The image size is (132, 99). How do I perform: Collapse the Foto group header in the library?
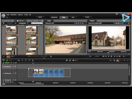(x=3, y=25)
